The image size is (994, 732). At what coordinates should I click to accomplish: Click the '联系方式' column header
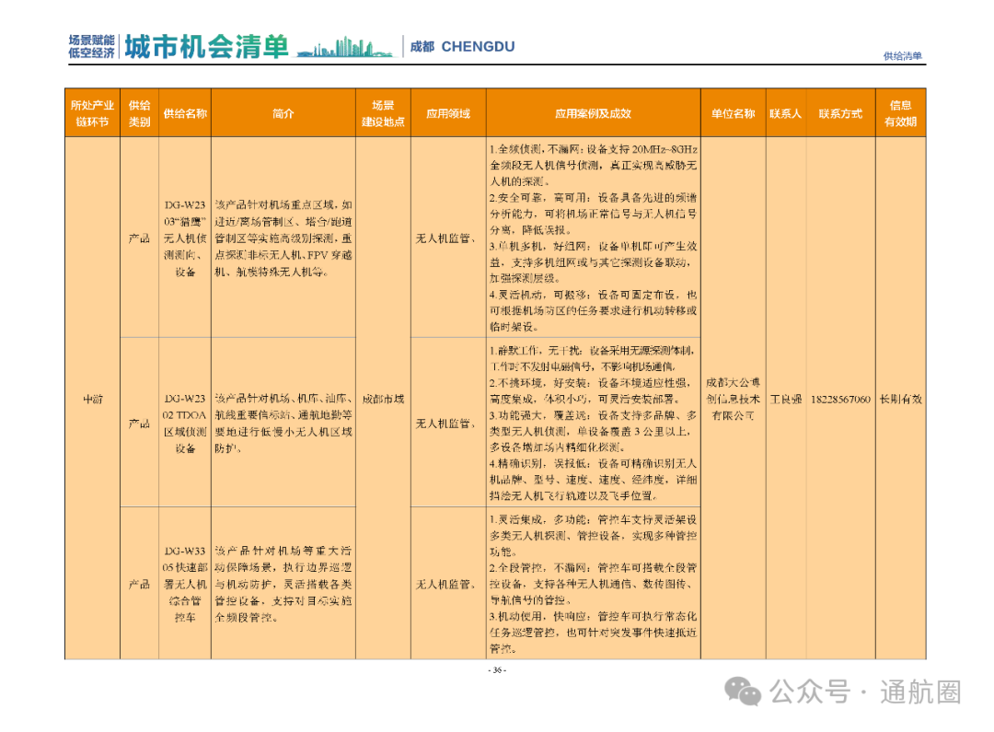pyautogui.click(x=840, y=113)
